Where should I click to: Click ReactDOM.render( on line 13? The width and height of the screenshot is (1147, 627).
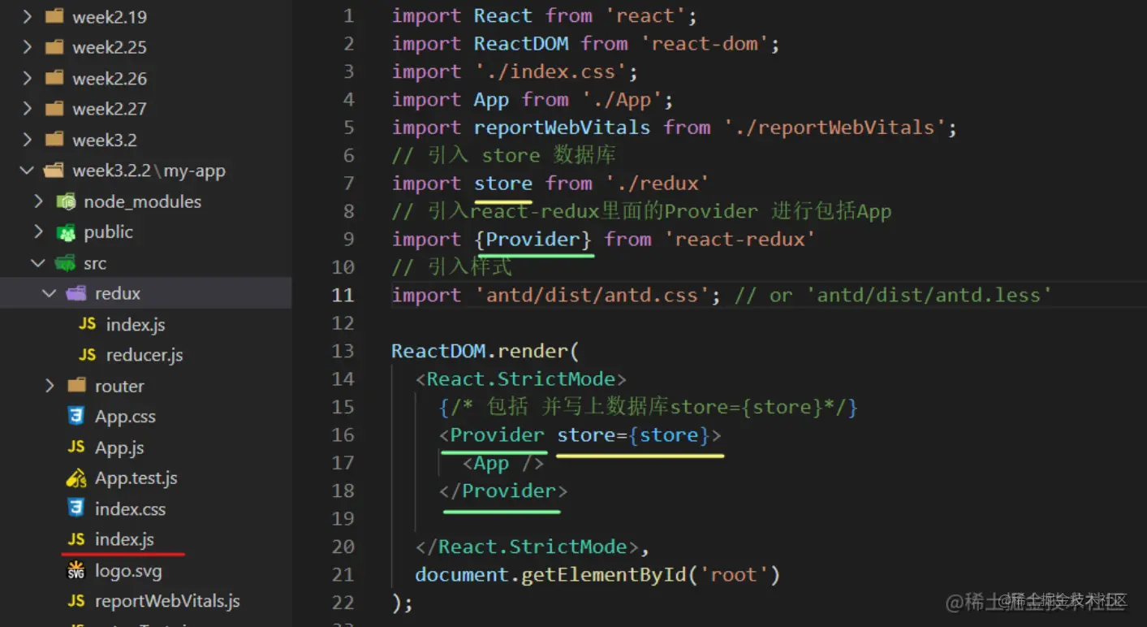coord(485,351)
